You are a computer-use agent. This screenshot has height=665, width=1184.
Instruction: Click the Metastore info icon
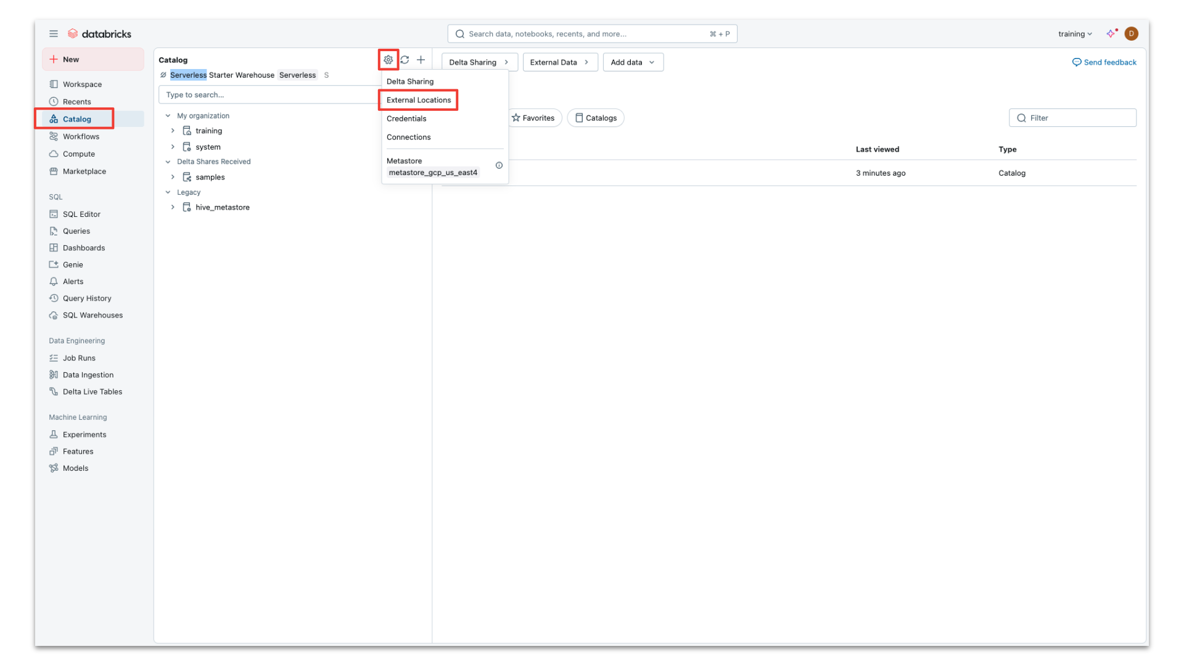[499, 165]
